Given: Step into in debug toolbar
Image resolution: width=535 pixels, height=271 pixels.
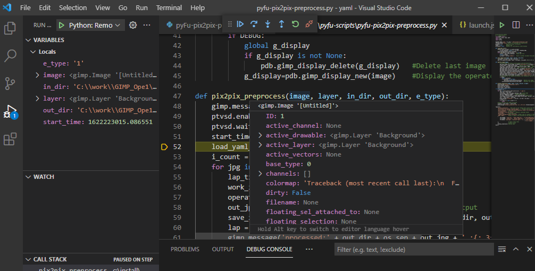Looking at the screenshot, I should [268, 24].
